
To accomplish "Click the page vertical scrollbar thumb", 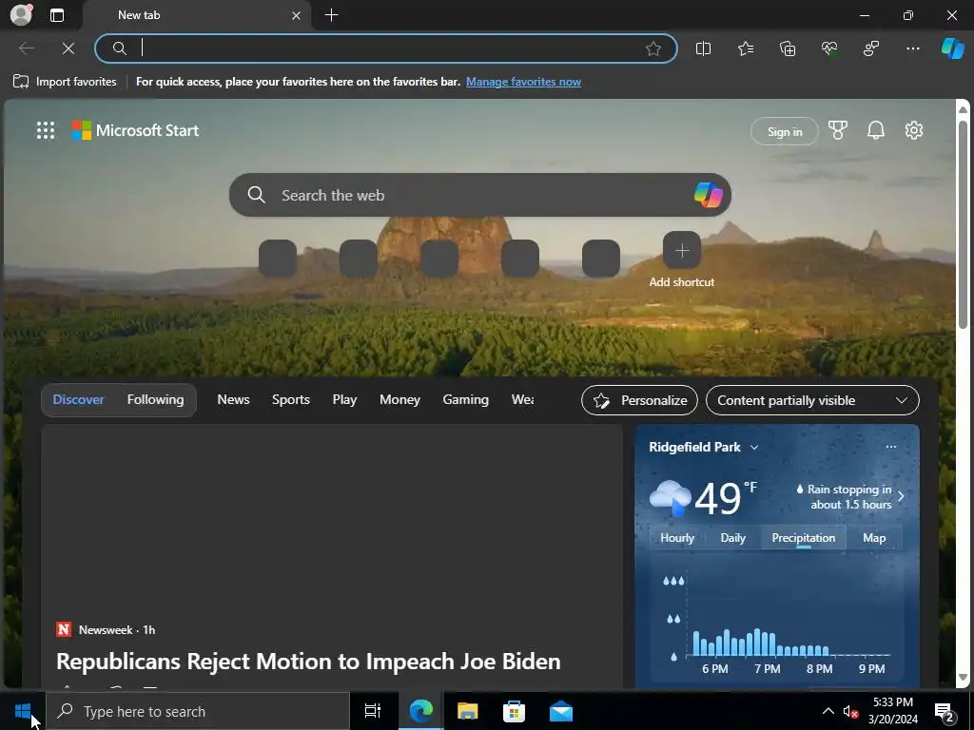I will pos(963,223).
